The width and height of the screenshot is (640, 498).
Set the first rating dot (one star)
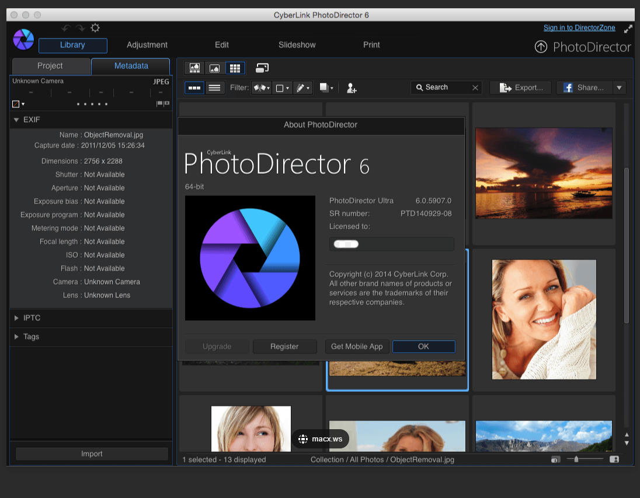[x=78, y=104]
